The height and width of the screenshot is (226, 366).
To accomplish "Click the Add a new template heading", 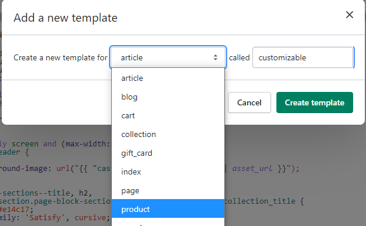I will [66, 18].
